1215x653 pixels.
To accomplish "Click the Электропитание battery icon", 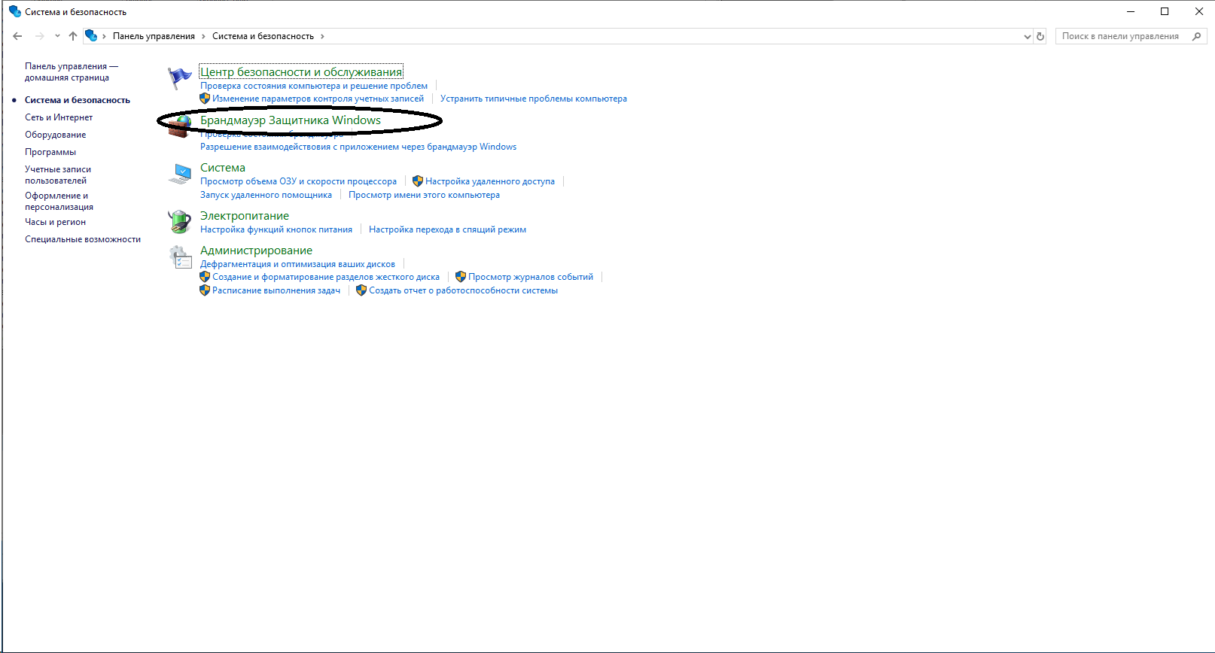I will pyautogui.click(x=179, y=222).
